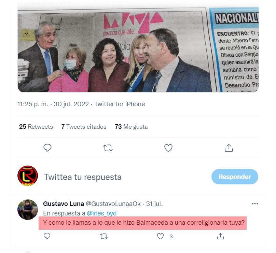Click Gustavo Luna's avatar picture
Image resolution: width=276 pixels, height=253 pixels.
[x=28, y=210]
